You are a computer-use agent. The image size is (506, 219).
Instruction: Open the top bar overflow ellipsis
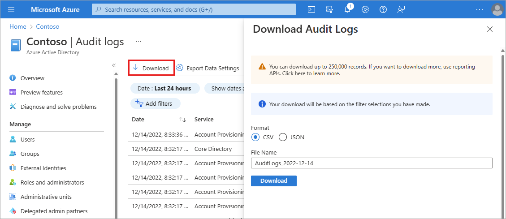click(480, 9)
